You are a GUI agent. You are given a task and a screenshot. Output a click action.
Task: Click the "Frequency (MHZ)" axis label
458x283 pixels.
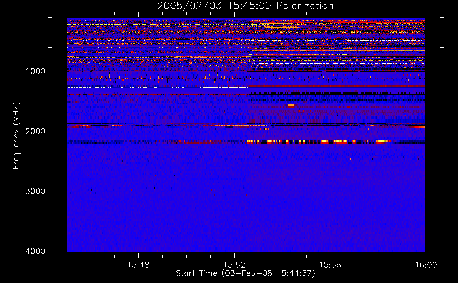point(16,136)
